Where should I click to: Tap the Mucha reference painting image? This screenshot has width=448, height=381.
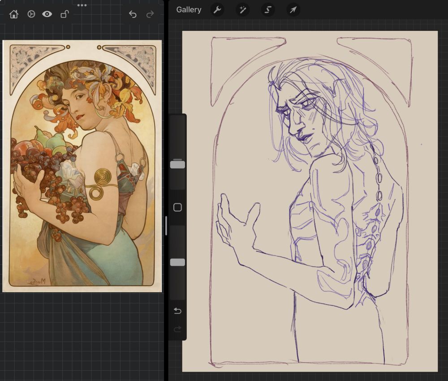pyautogui.click(x=82, y=166)
